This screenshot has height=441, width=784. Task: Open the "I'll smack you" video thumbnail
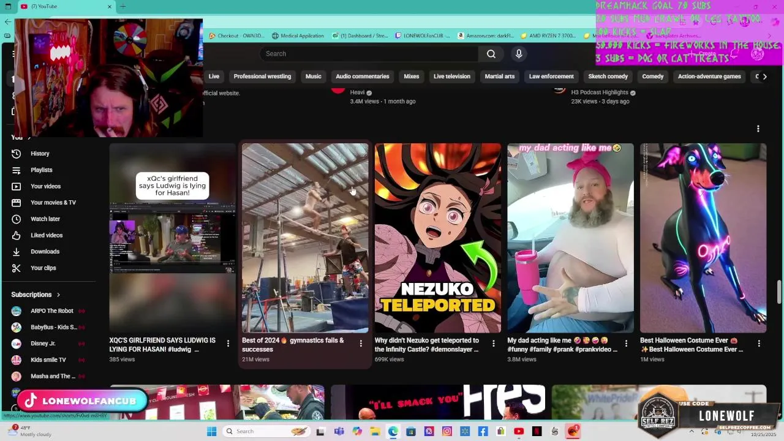click(x=438, y=402)
